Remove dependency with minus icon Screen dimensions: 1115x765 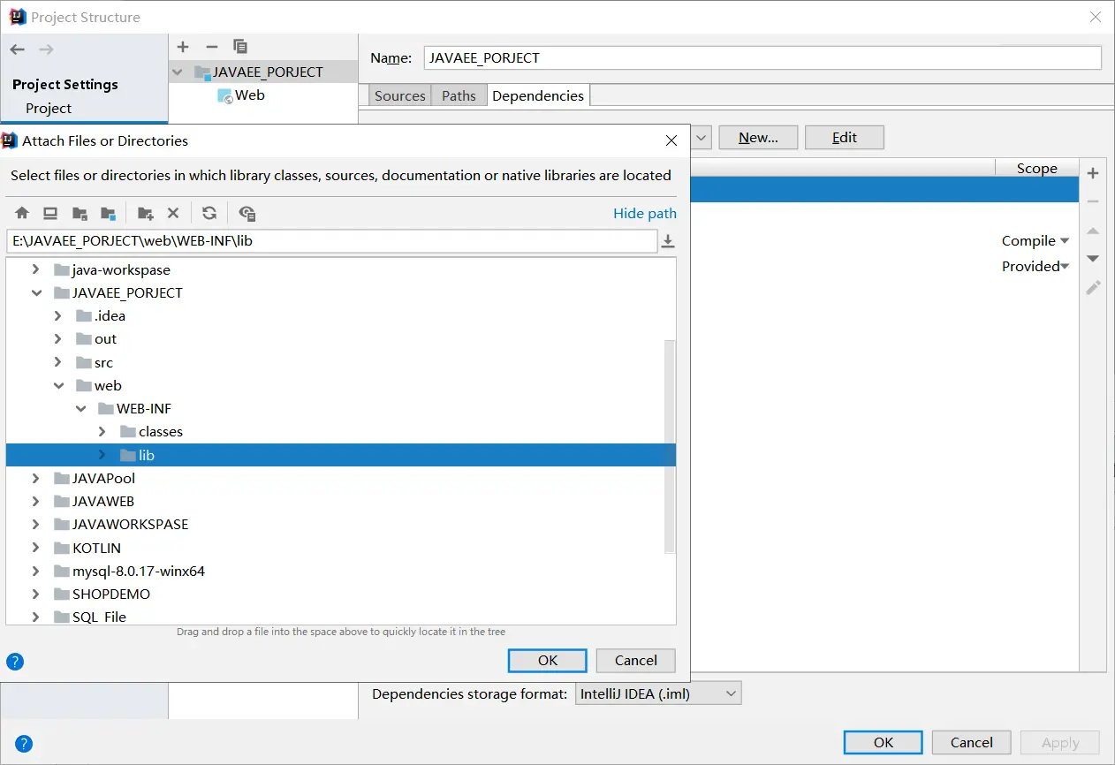(x=1093, y=201)
